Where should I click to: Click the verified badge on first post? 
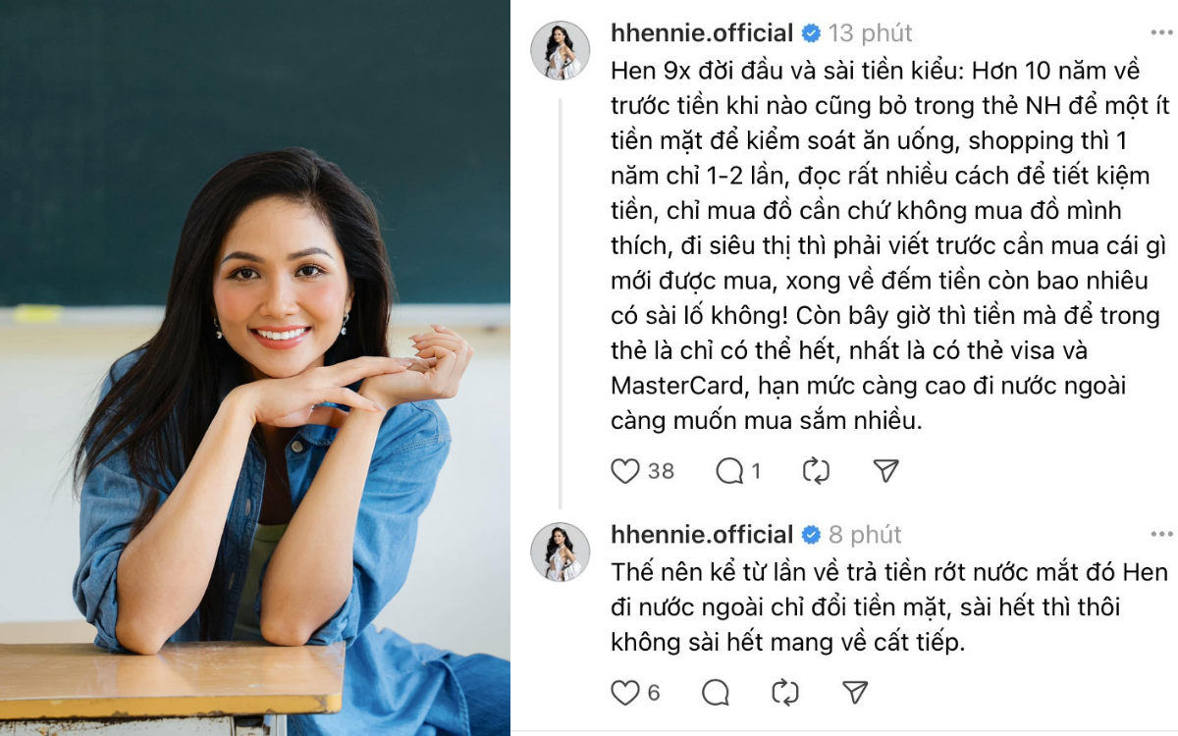[x=812, y=33]
